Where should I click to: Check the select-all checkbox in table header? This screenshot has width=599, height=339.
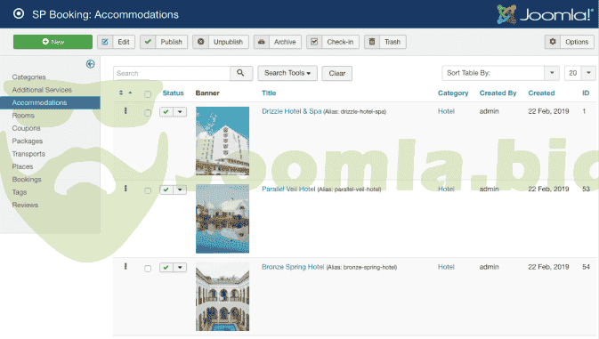tap(148, 94)
